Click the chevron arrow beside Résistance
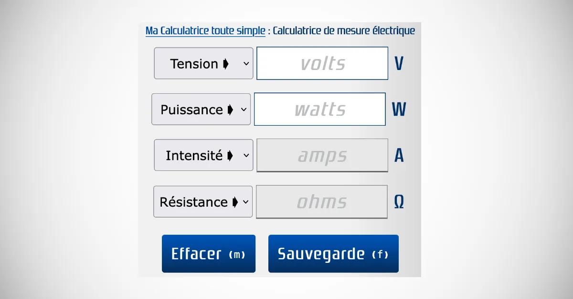The width and height of the screenshot is (573, 299). tap(246, 202)
